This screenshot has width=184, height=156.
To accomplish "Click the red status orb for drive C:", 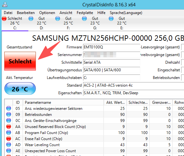I will coord(4,18).
